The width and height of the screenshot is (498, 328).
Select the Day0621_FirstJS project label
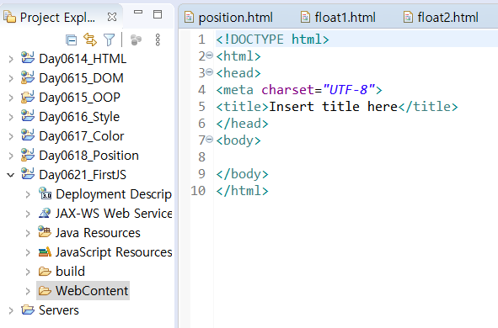(83, 175)
